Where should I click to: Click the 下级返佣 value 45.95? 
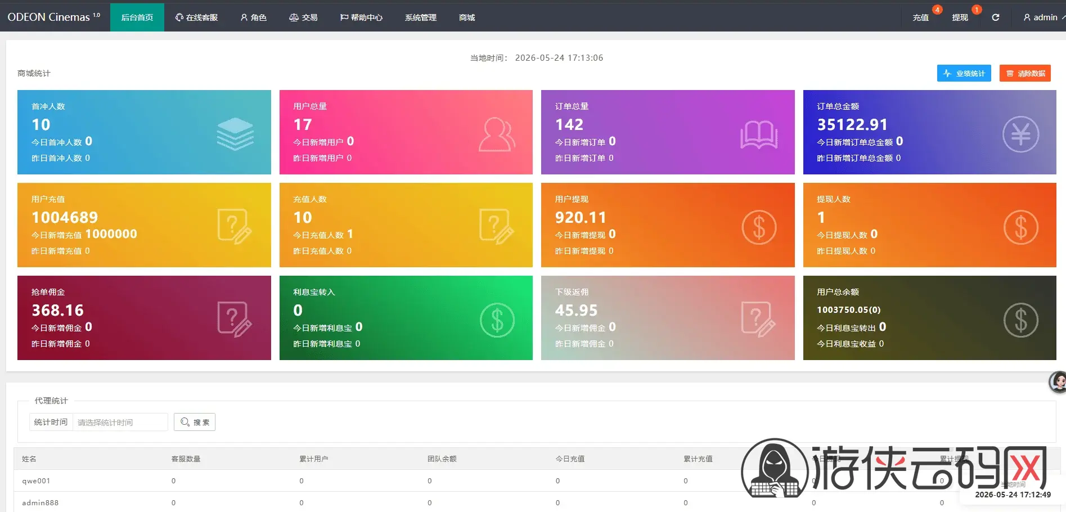577,310
